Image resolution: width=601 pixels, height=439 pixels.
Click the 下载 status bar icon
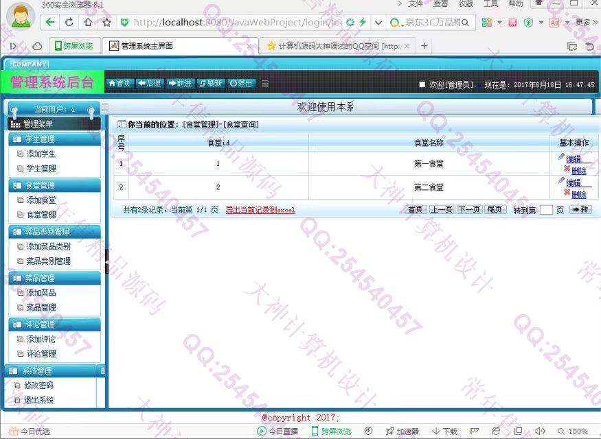pos(444,431)
